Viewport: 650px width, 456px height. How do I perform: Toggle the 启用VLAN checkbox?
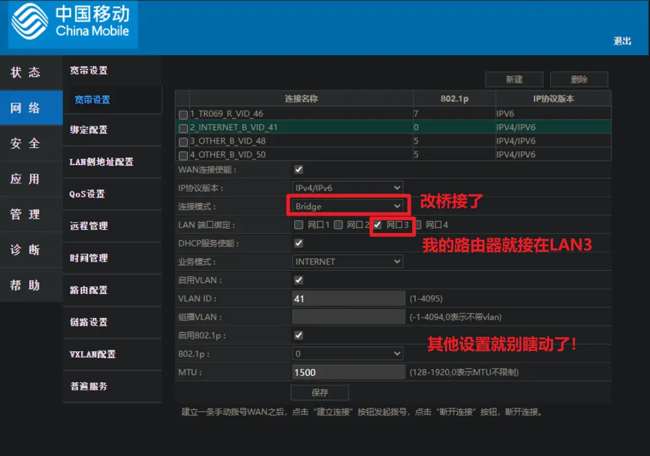(x=299, y=280)
